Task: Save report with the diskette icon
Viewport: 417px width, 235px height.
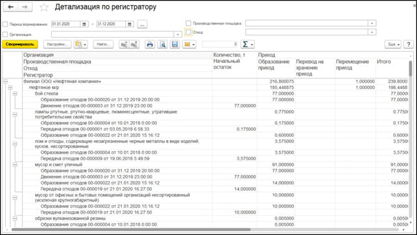Action: pyautogui.click(x=175, y=44)
